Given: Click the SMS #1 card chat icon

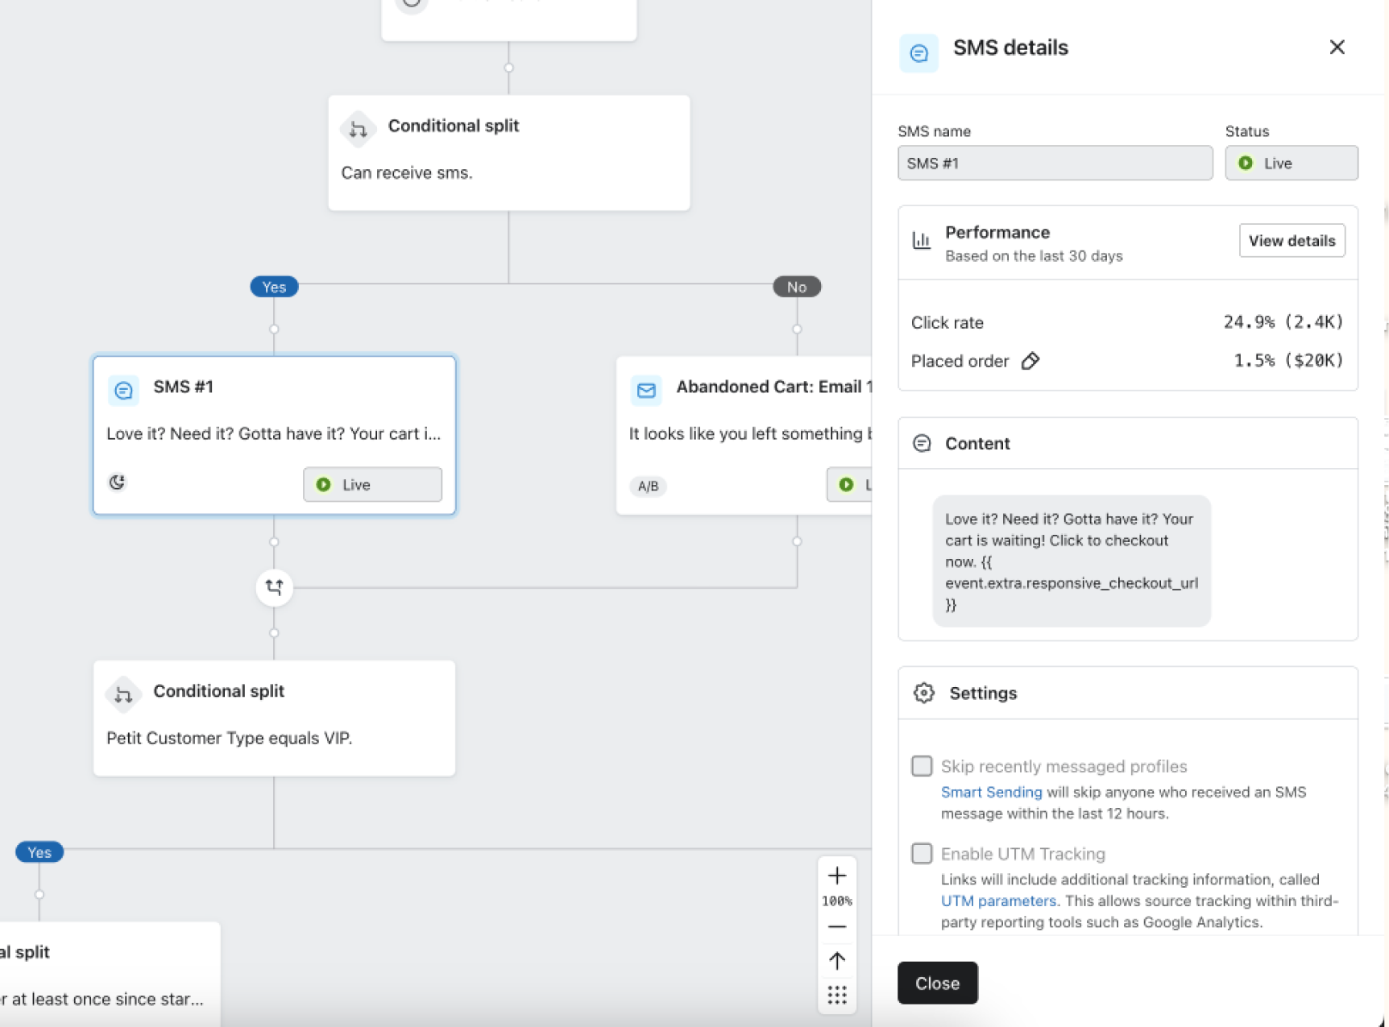Looking at the screenshot, I should pos(123,391).
